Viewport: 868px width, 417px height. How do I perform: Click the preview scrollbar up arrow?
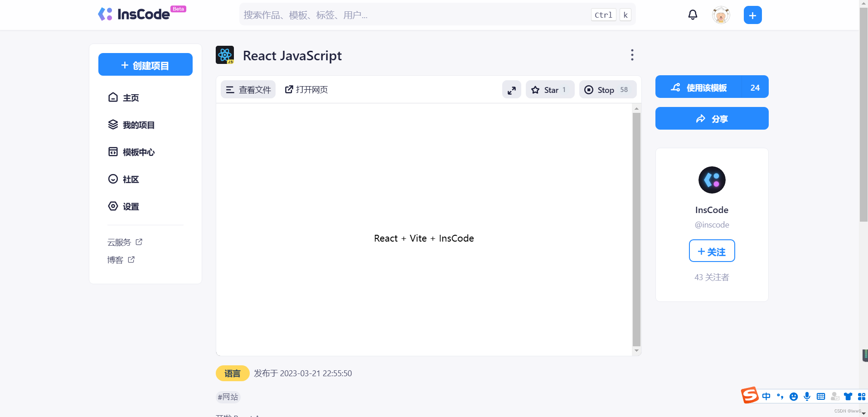click(636, 108)
